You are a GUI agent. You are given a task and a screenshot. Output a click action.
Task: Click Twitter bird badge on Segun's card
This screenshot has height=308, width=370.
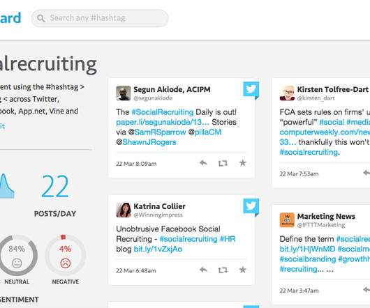click(x=251, y=89)
